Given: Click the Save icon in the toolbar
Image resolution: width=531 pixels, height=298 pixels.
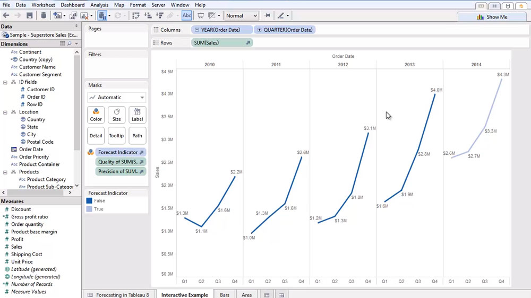Looking at the screenshot, I should (x=30, y=16).
